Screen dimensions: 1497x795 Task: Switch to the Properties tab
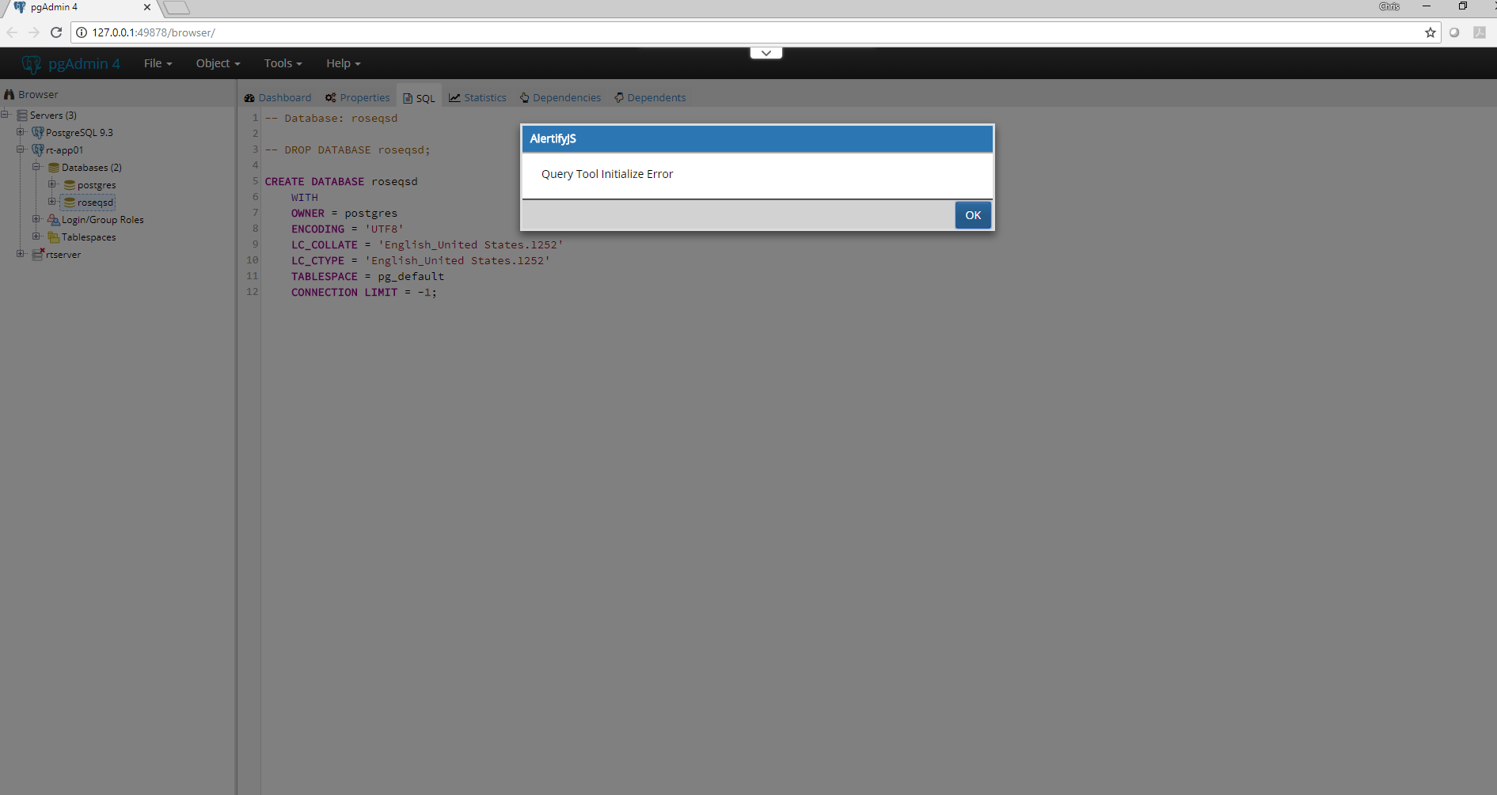[x=357, y=98]
